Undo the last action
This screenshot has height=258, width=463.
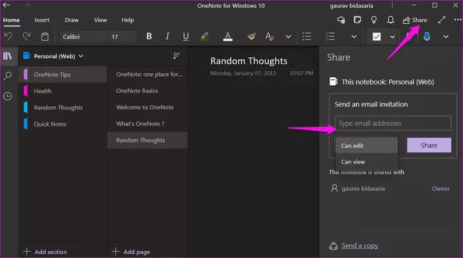(x=8, y=36)
